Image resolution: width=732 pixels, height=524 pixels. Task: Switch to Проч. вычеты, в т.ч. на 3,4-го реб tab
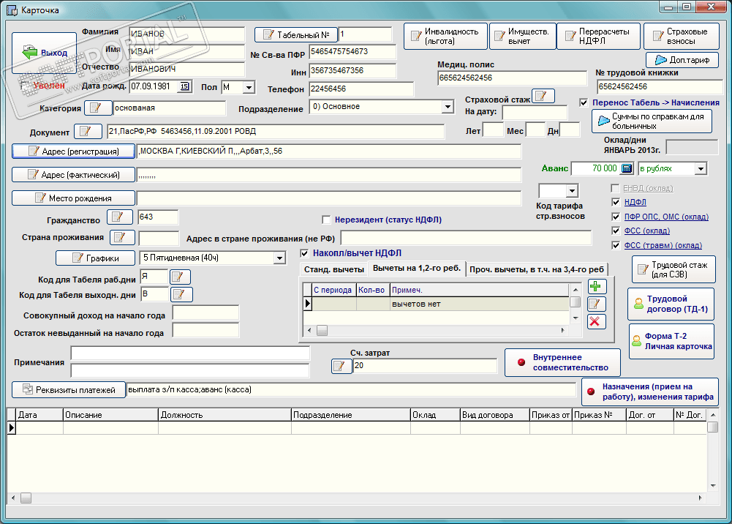(537, 269)
